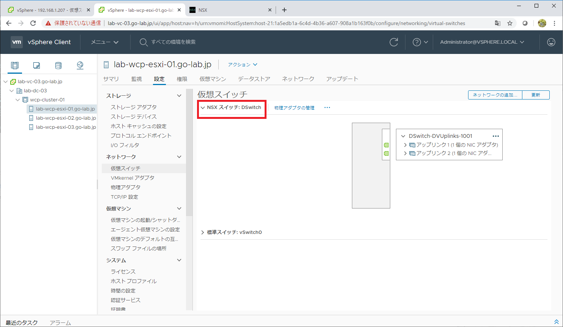Open Chrome's three-dot menu
This screenshot has width=563, height=327.
tap(555, 23)
